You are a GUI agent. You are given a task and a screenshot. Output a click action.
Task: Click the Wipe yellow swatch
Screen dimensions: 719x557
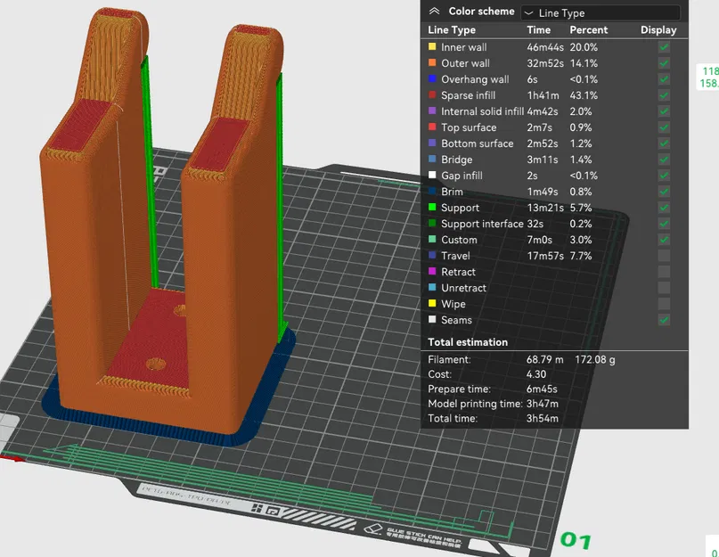point(432,303)
